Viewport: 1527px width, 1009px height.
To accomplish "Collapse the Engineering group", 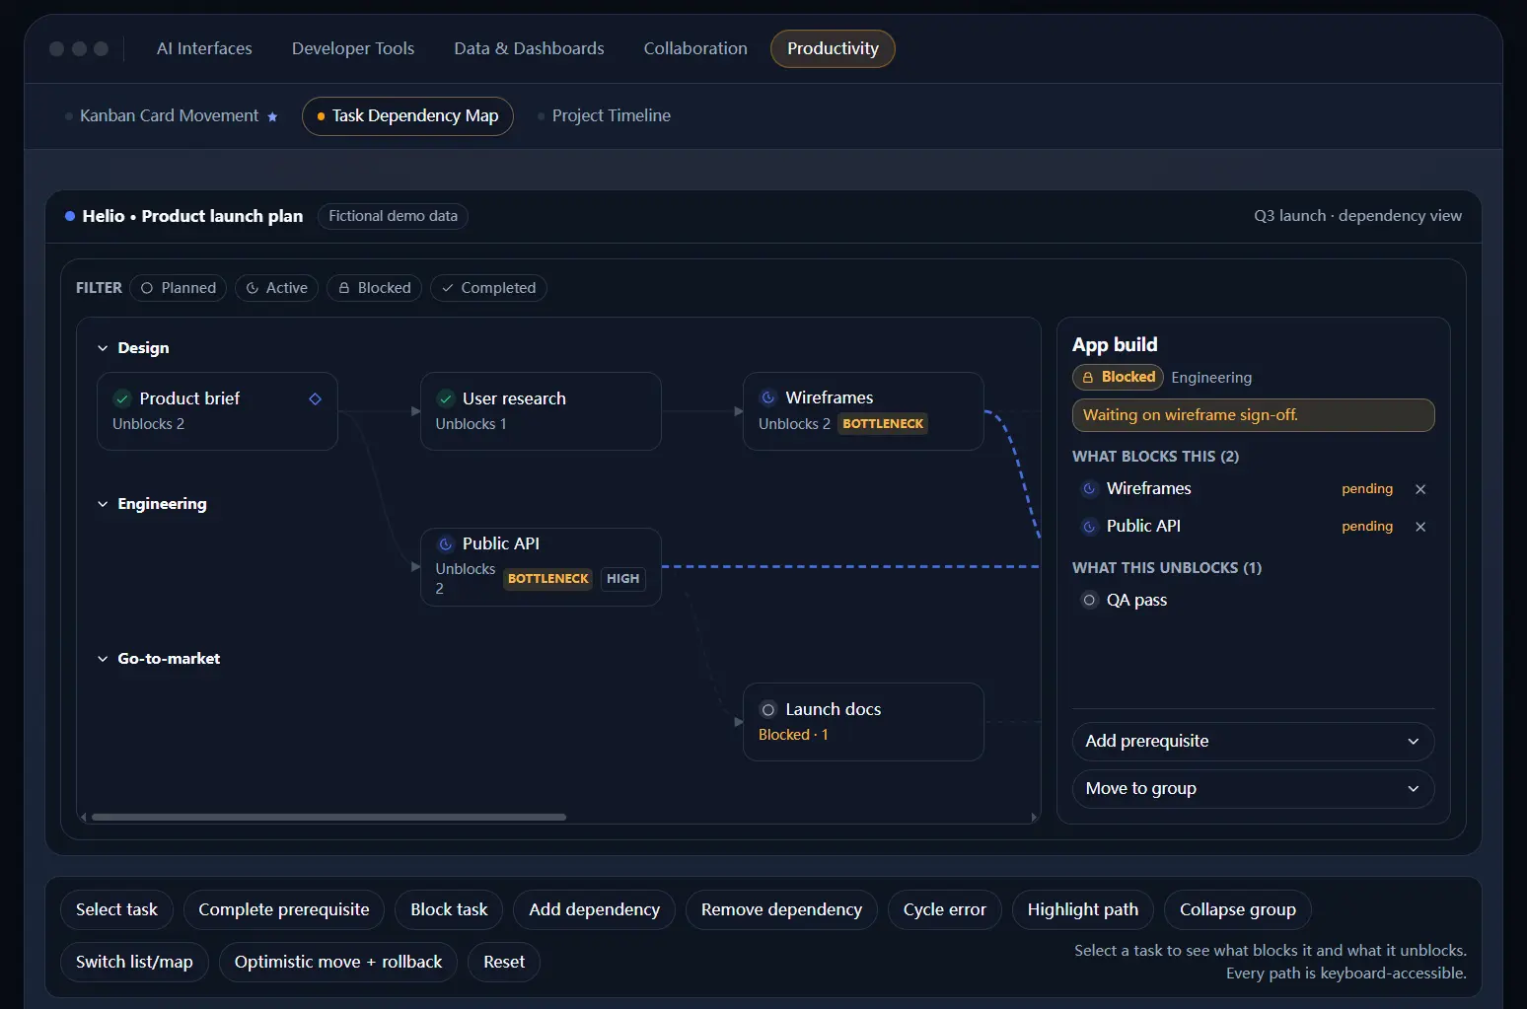I will (x=152, y=504).
